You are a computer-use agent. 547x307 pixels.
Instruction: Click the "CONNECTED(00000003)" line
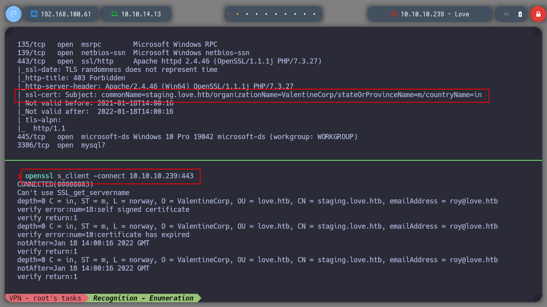(x=55, y=184)
